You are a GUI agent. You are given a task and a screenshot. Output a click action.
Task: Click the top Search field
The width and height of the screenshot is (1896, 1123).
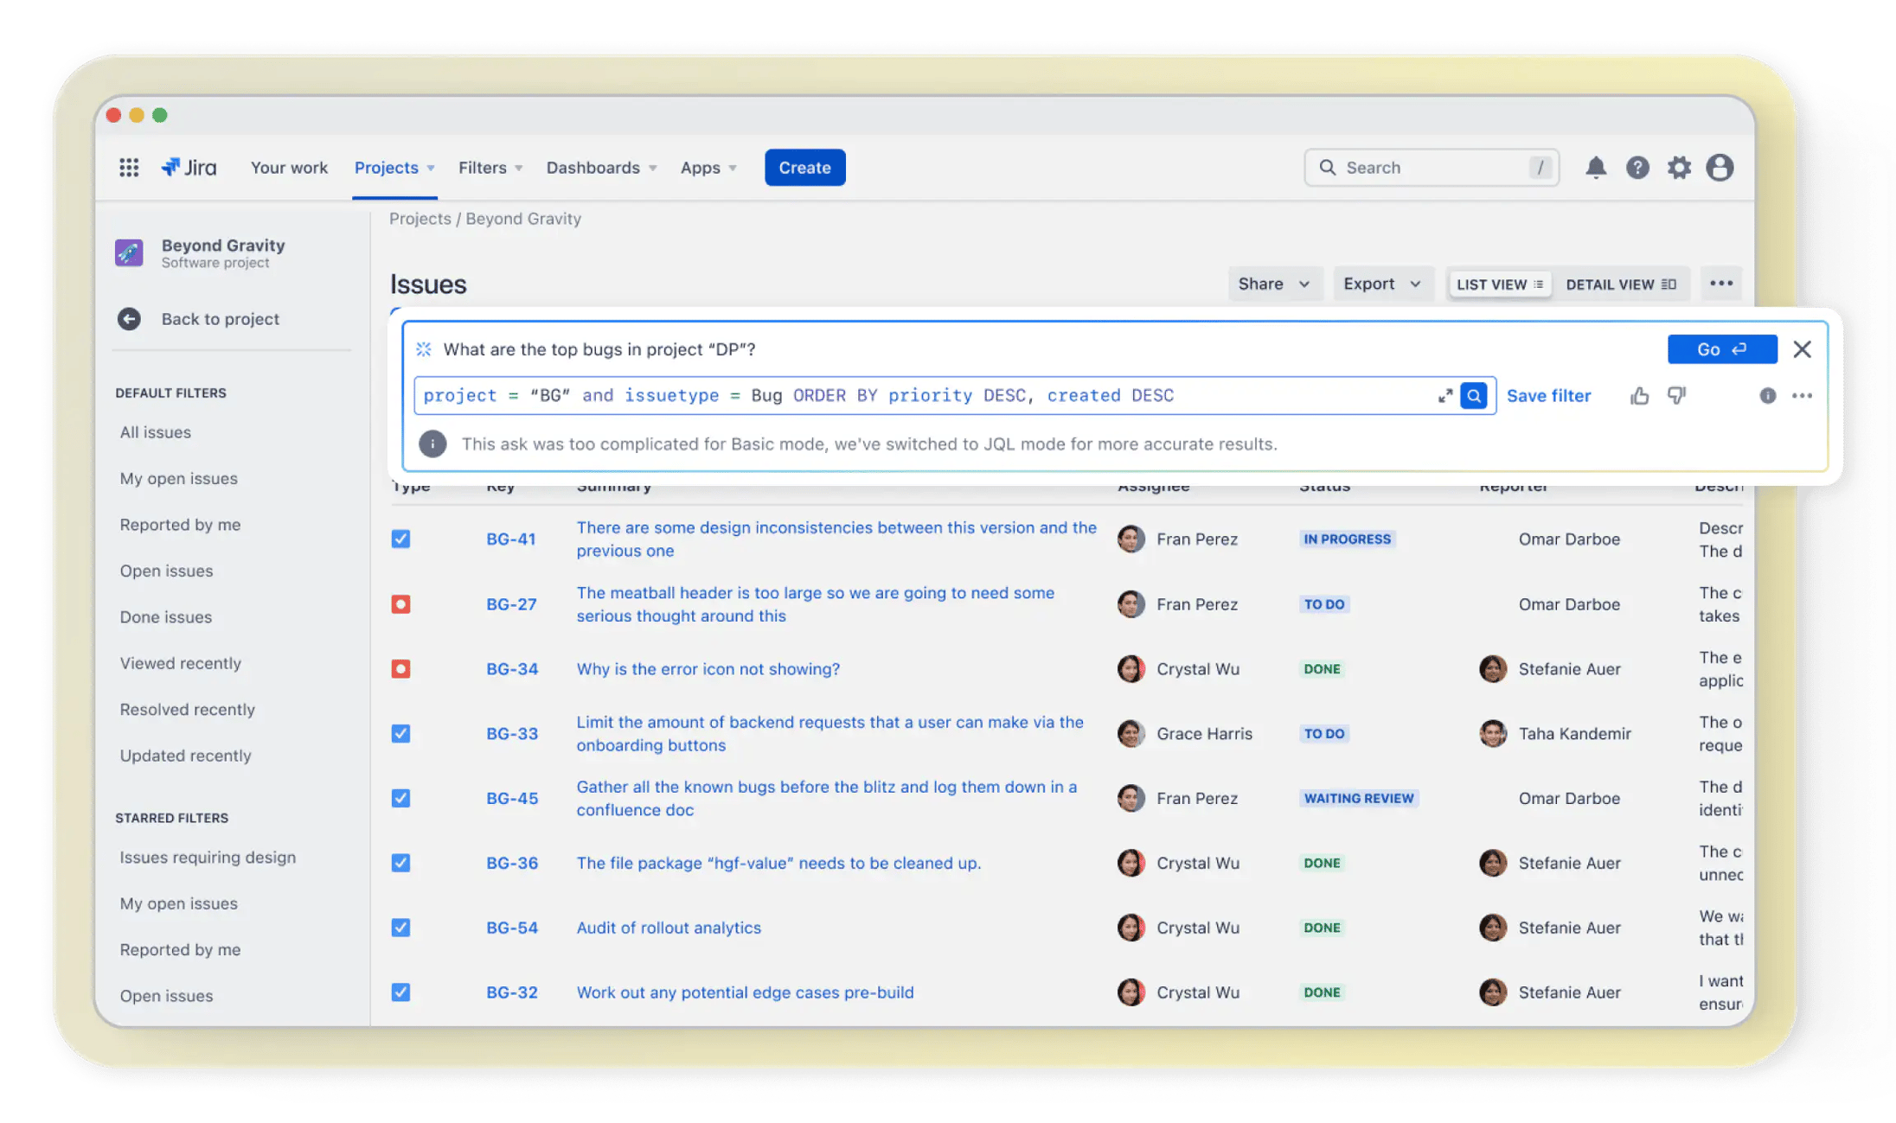coord(1431,168)
